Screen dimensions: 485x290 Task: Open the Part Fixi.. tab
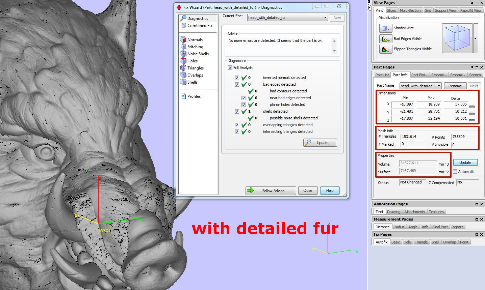[x=419, y=75]
